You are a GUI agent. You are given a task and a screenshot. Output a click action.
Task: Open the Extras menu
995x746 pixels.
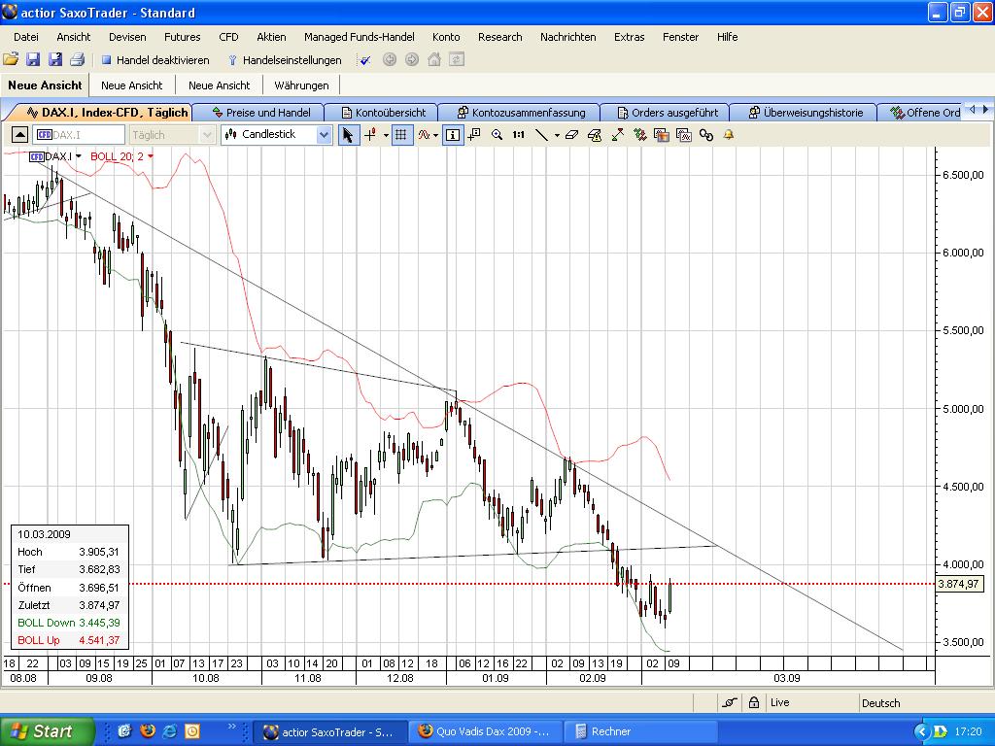tap(630, 37)
